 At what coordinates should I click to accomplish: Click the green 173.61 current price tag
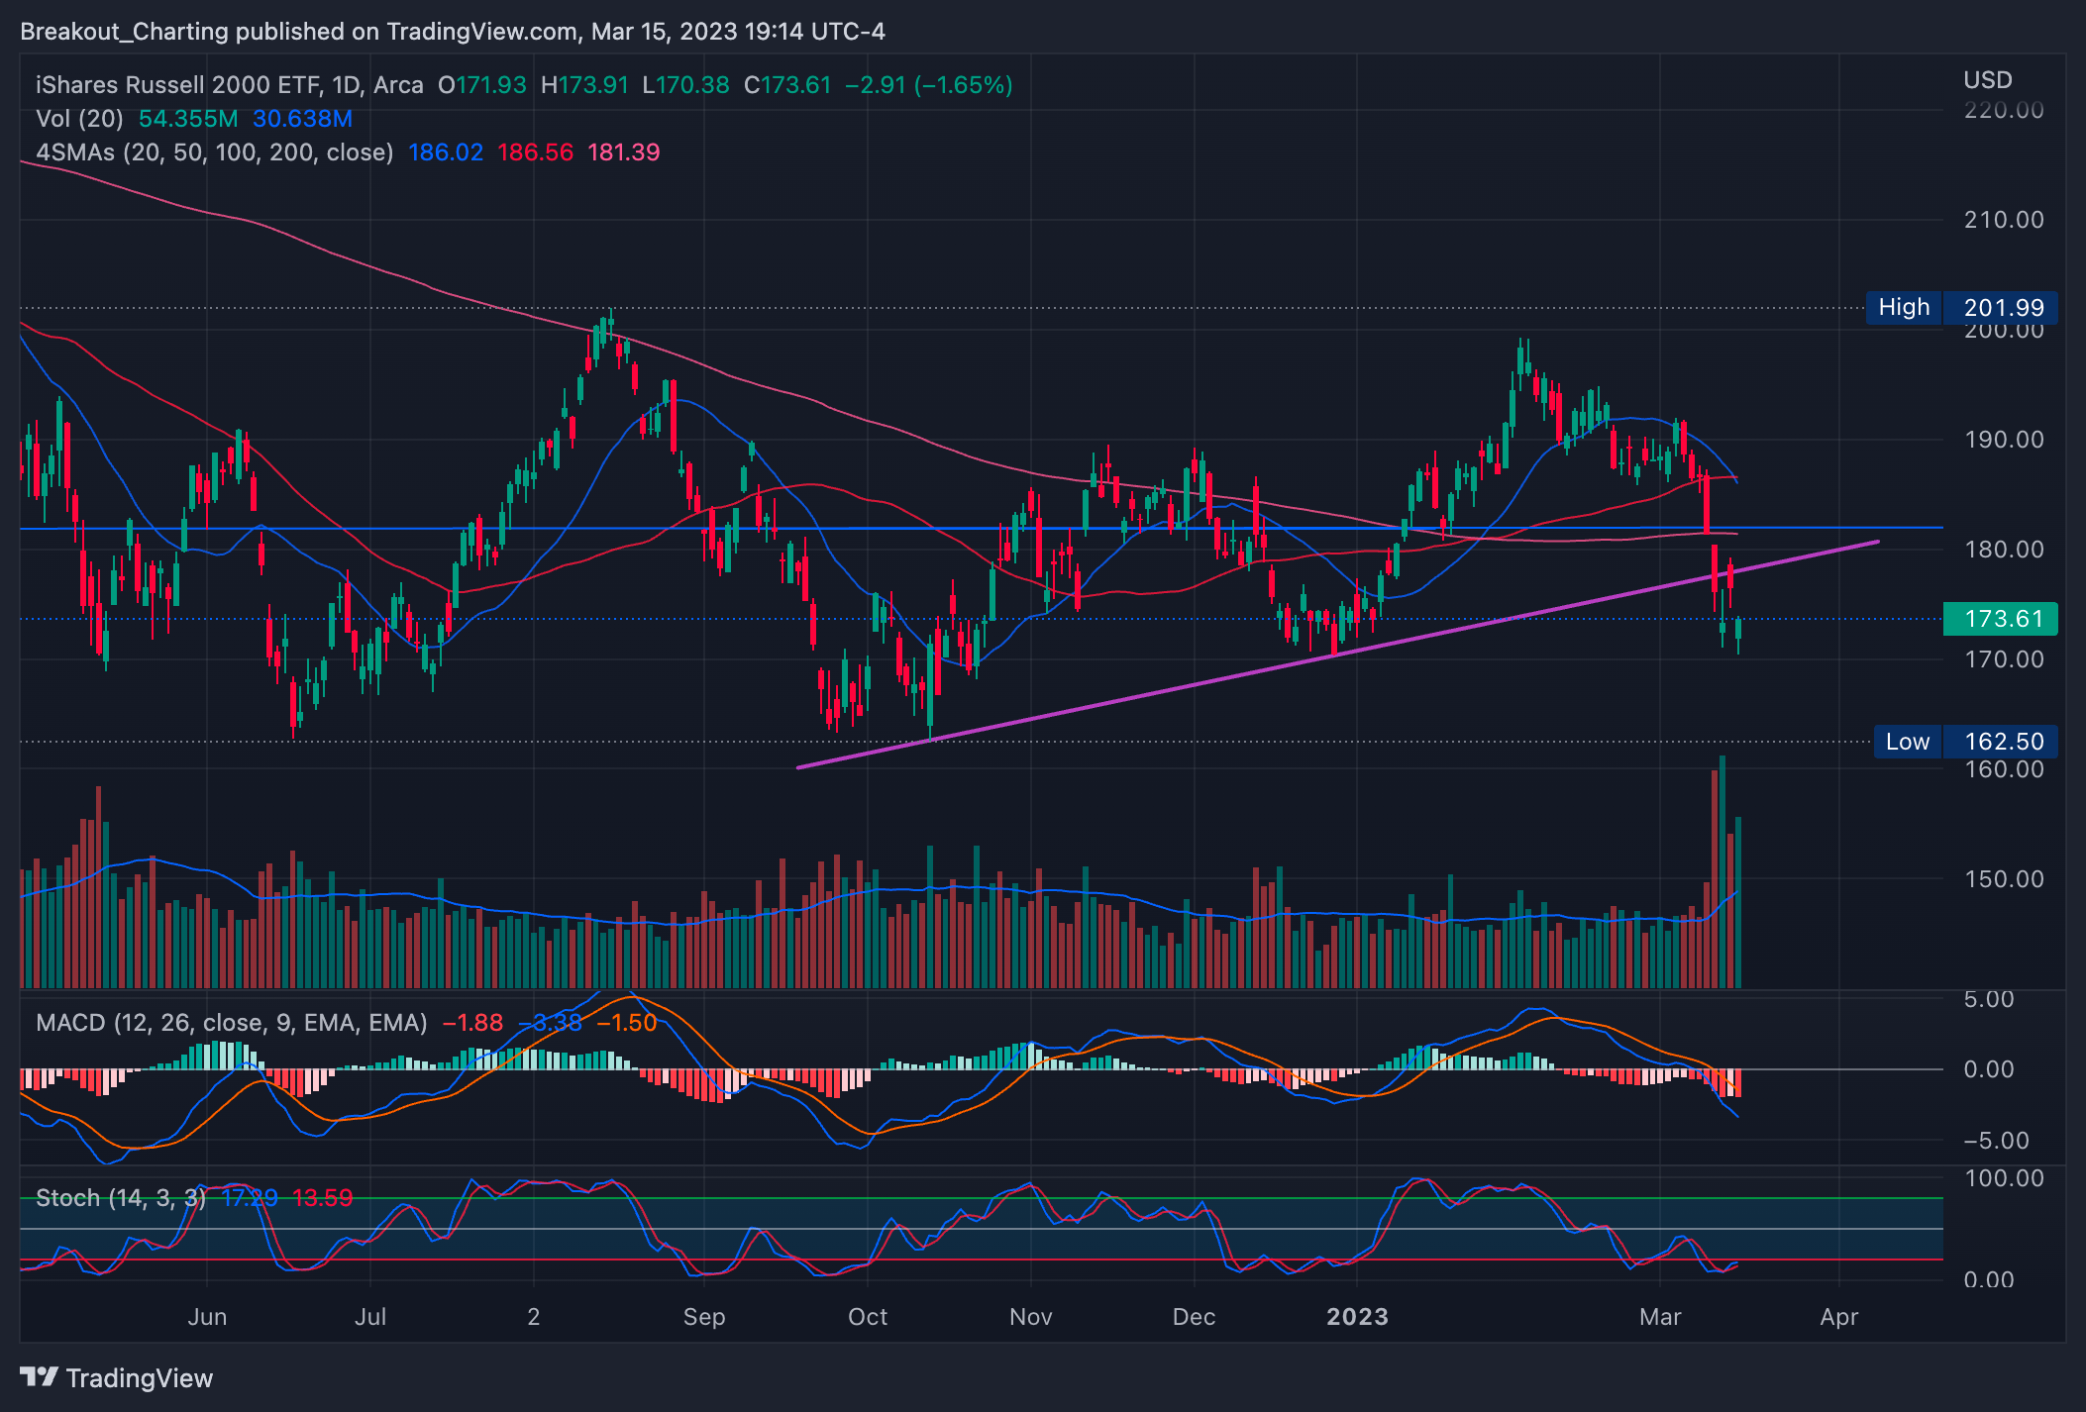2002,619
